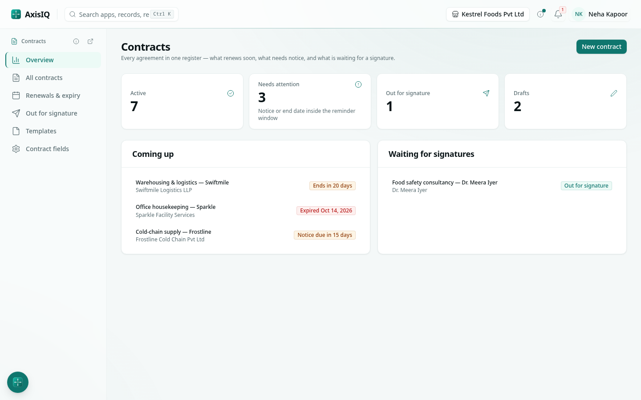The image size is (641, 400).
Task: Click Swiftmile Logistics LLP text
Action: pyautogui.click(x=164, y=190)
